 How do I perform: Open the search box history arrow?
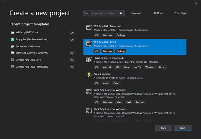click(124, 13)
